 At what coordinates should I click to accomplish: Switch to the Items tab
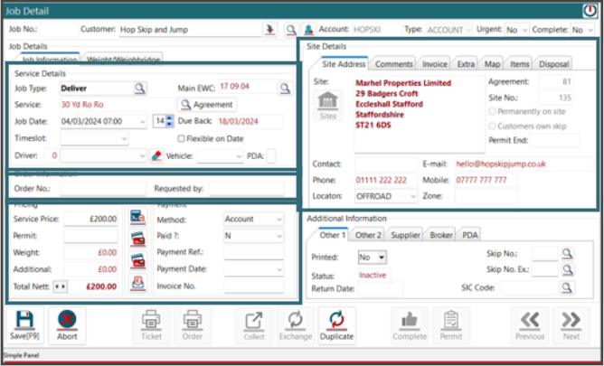tap(519, 64)
